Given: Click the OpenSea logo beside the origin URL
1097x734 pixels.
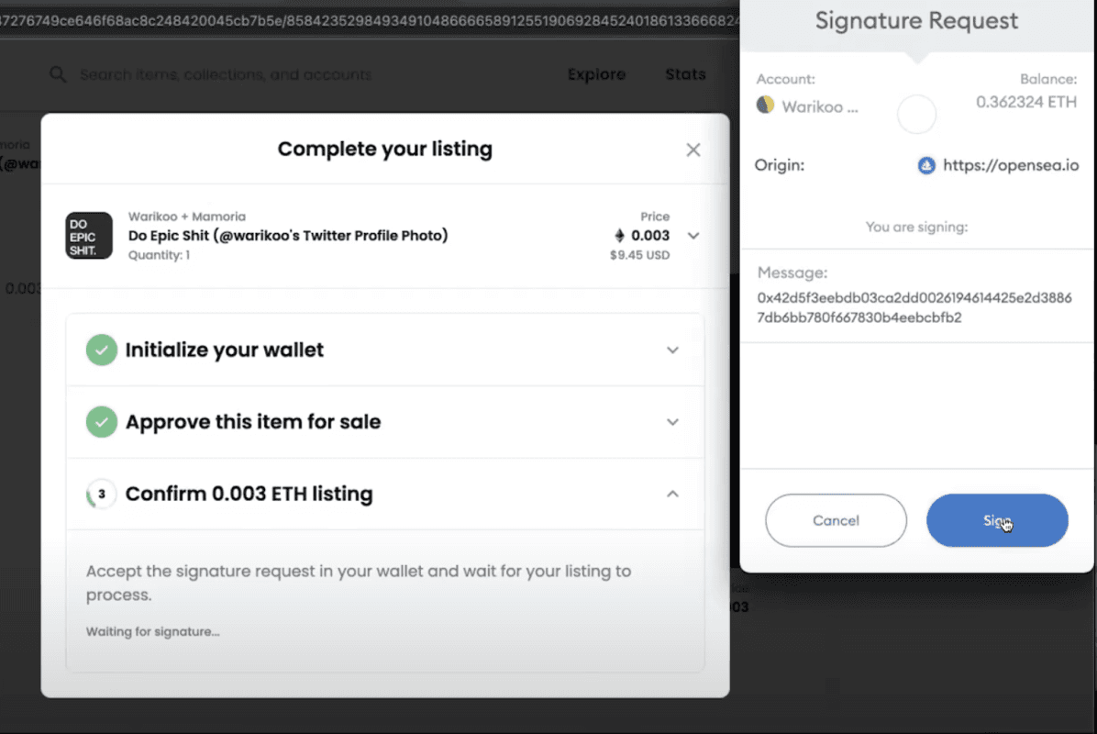Looking at the screenshot, I should (925, 165).
